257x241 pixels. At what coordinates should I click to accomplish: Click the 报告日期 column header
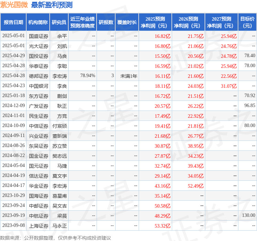point(13,22)
